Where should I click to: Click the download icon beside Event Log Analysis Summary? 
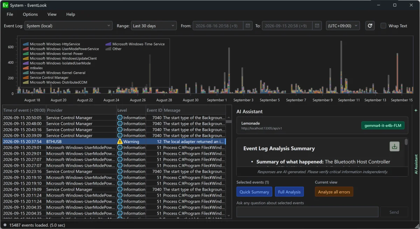394,146
